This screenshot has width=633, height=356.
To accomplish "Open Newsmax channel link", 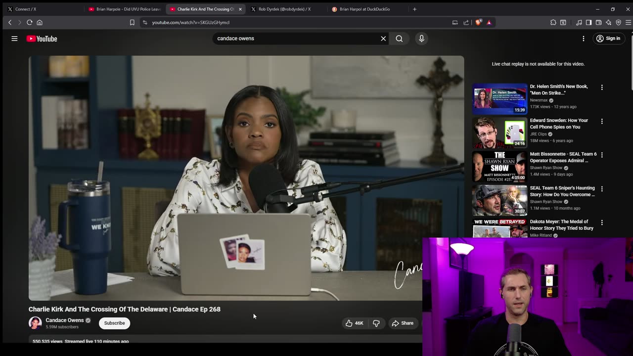I will coord(539,100).
